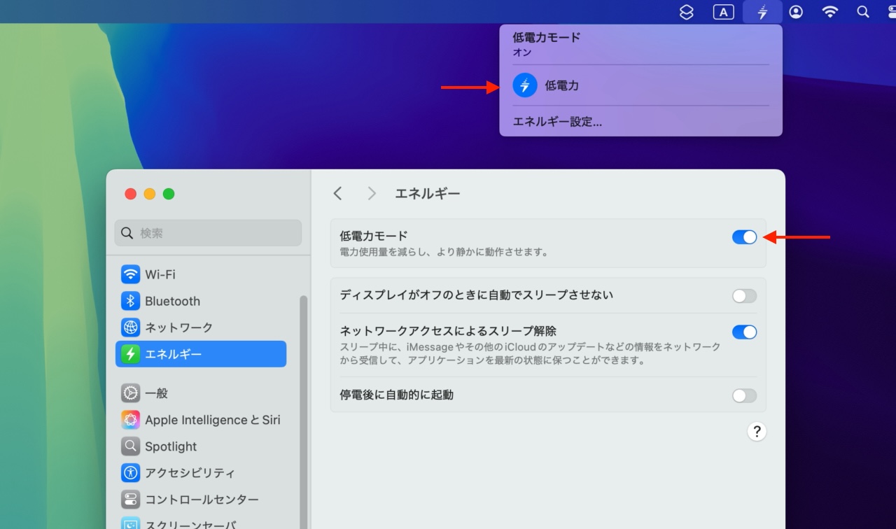This screenshot has height=529, width=896.
Task: Select ネットワーク in the settings sidebar
Action: tap(201, 327)
